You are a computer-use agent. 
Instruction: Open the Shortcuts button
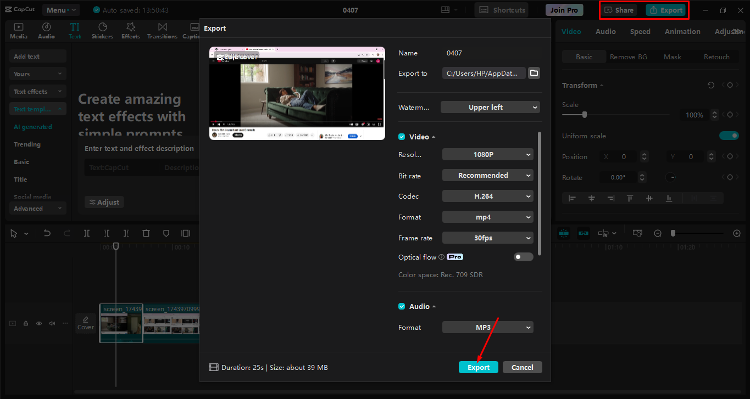pos(501,10)
